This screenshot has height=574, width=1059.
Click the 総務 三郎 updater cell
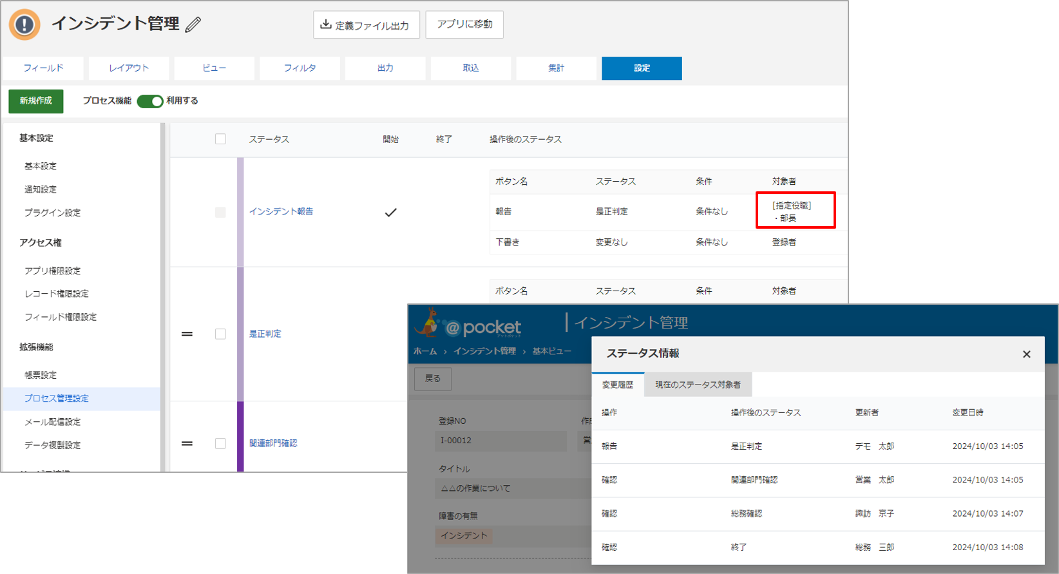(875, 547)
